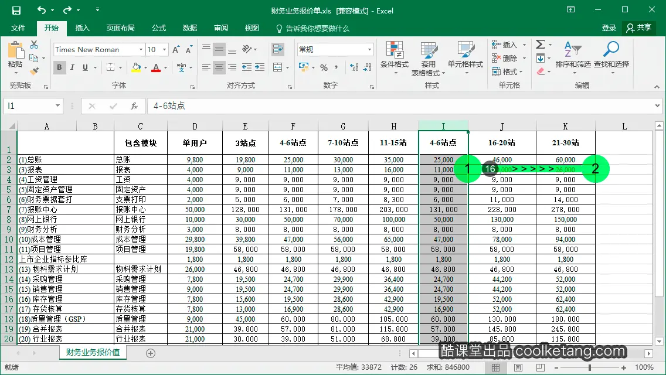The height and width of the screenshot is (375, 666).
Task: Switch to the 公式 tab
Action: click(158, 28)
